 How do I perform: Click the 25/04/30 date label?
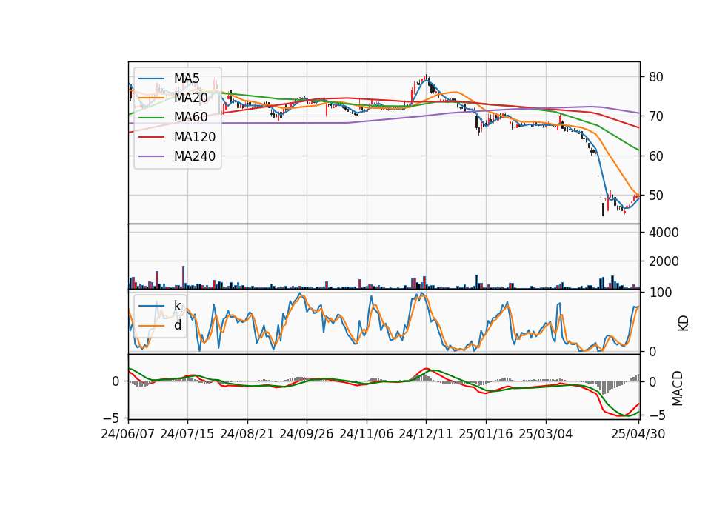point(638,434)
